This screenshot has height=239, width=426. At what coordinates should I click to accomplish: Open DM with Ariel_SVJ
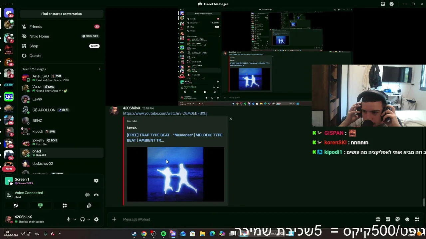(x=62, y=78)
